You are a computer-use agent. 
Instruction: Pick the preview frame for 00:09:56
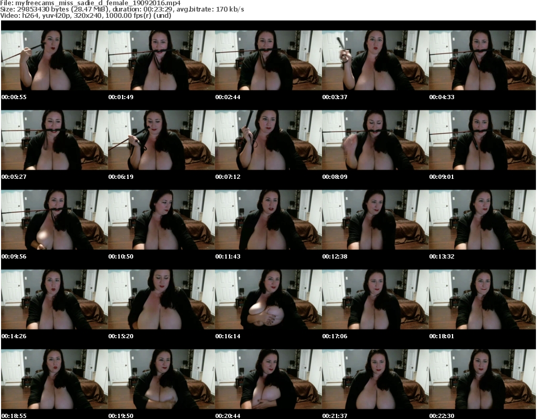click(55, 220)
